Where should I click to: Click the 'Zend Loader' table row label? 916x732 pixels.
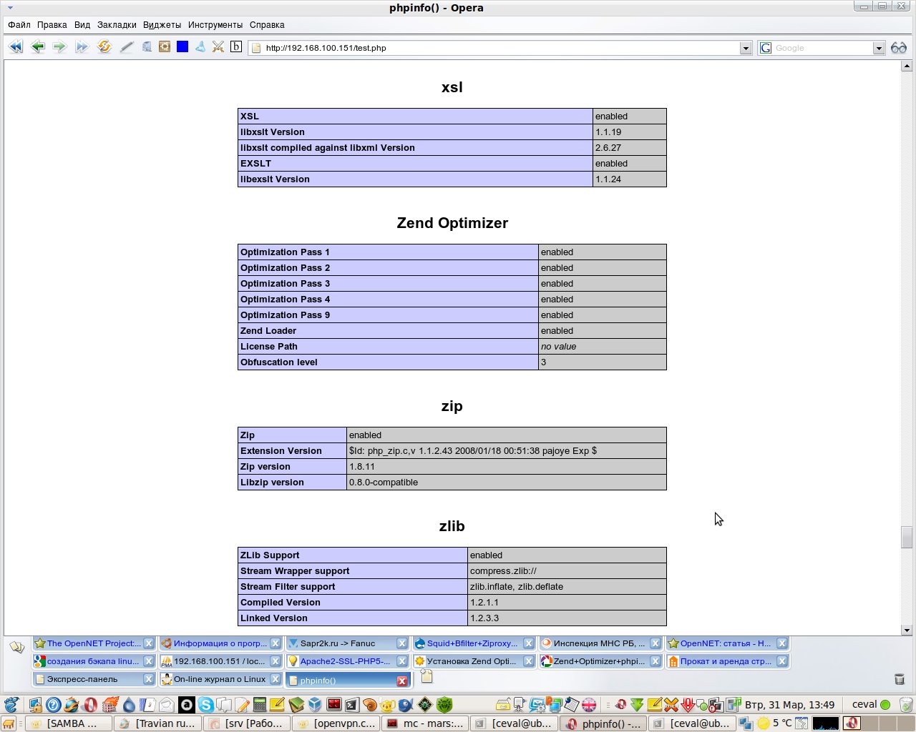tap(268, 330)
